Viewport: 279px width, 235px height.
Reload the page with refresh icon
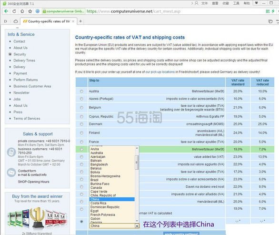coord(14,11)
